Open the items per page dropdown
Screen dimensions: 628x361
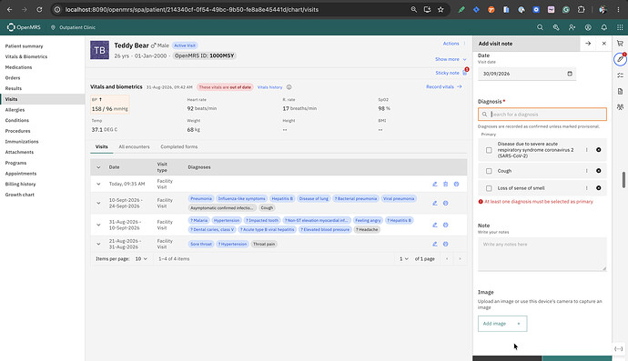pyautogui.click(x=141, y=259)
